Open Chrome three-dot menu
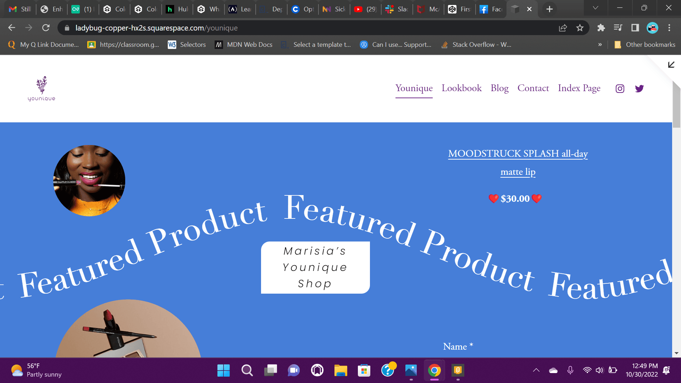The height and width of the screenshot is (383, 681). pos(669,28)
